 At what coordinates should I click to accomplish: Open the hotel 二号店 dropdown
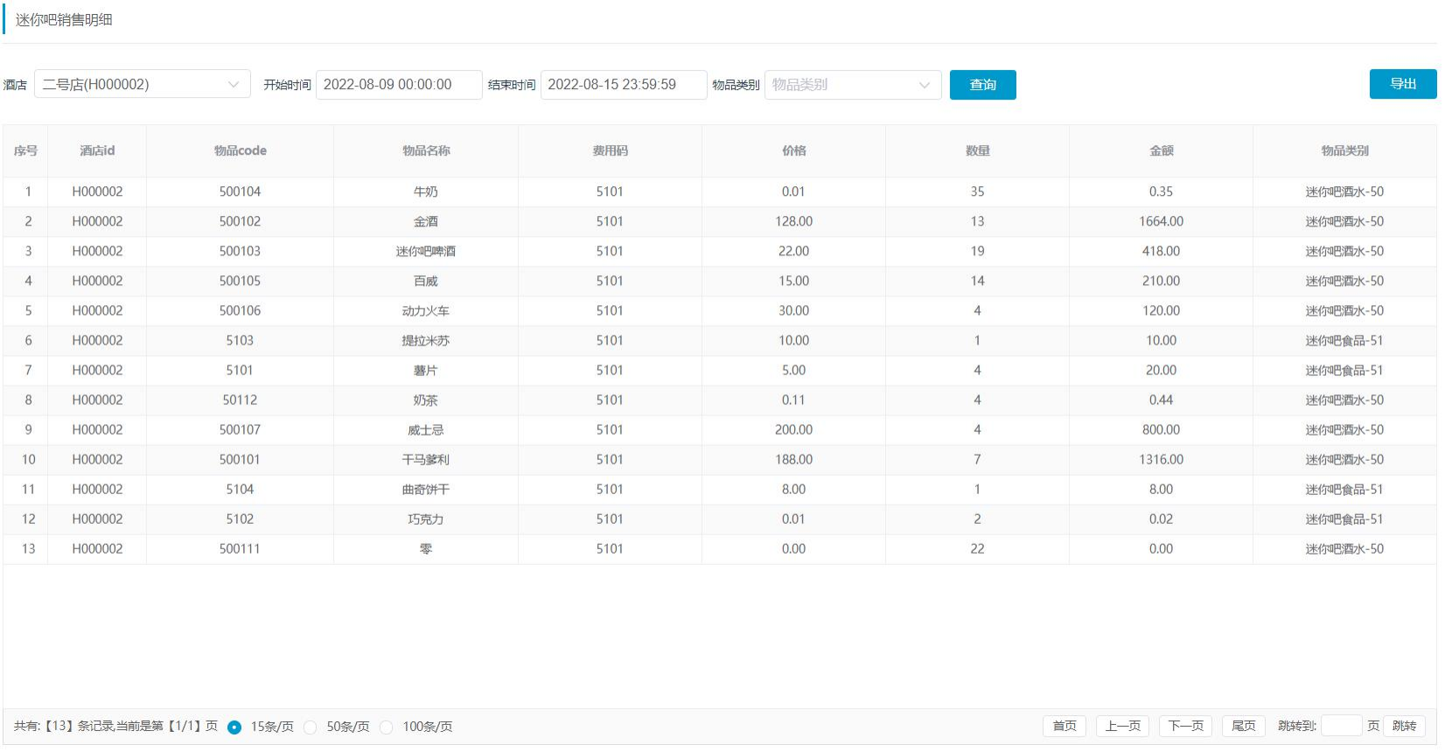coord(142,85)
